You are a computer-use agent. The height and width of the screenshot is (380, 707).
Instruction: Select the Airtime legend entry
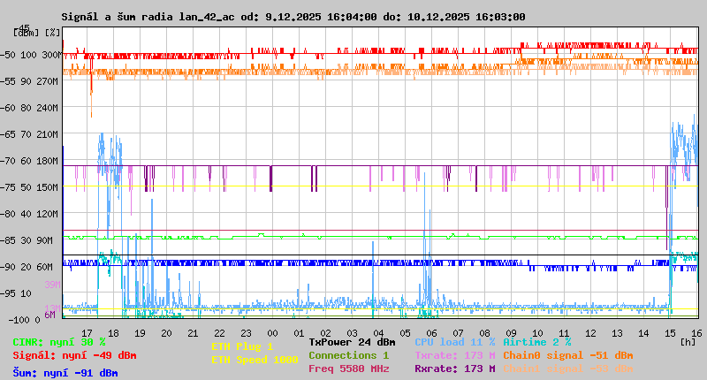536,342
